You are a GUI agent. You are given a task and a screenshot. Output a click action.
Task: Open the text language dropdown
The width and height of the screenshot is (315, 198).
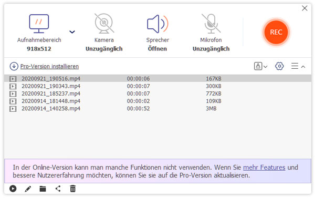click(260, 66)
